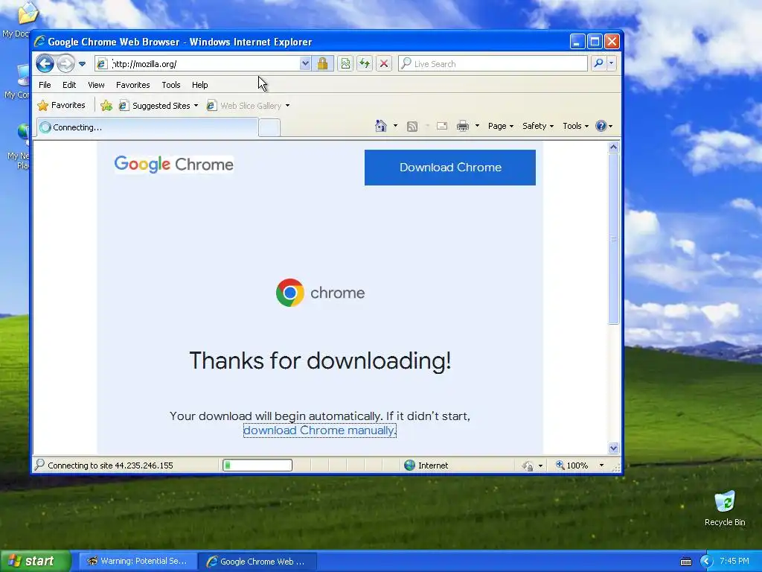Open Suggested Sites dropdown
Image resolution: width=762 pixels, height=572 pixels.
tap(196, 106)
